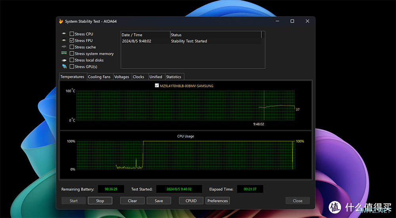The width and height of the screenshot is (396, 218).
Task: Minimize the System Stability Test window
Action: (277, 21)
